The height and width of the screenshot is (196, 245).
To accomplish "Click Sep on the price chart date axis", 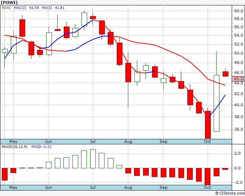I will click(164, 141).
